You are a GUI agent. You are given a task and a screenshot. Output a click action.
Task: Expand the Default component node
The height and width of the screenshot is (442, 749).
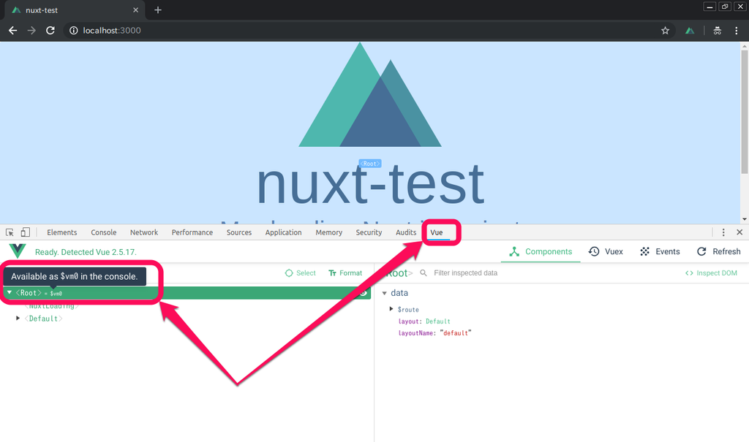pos(18,318)
